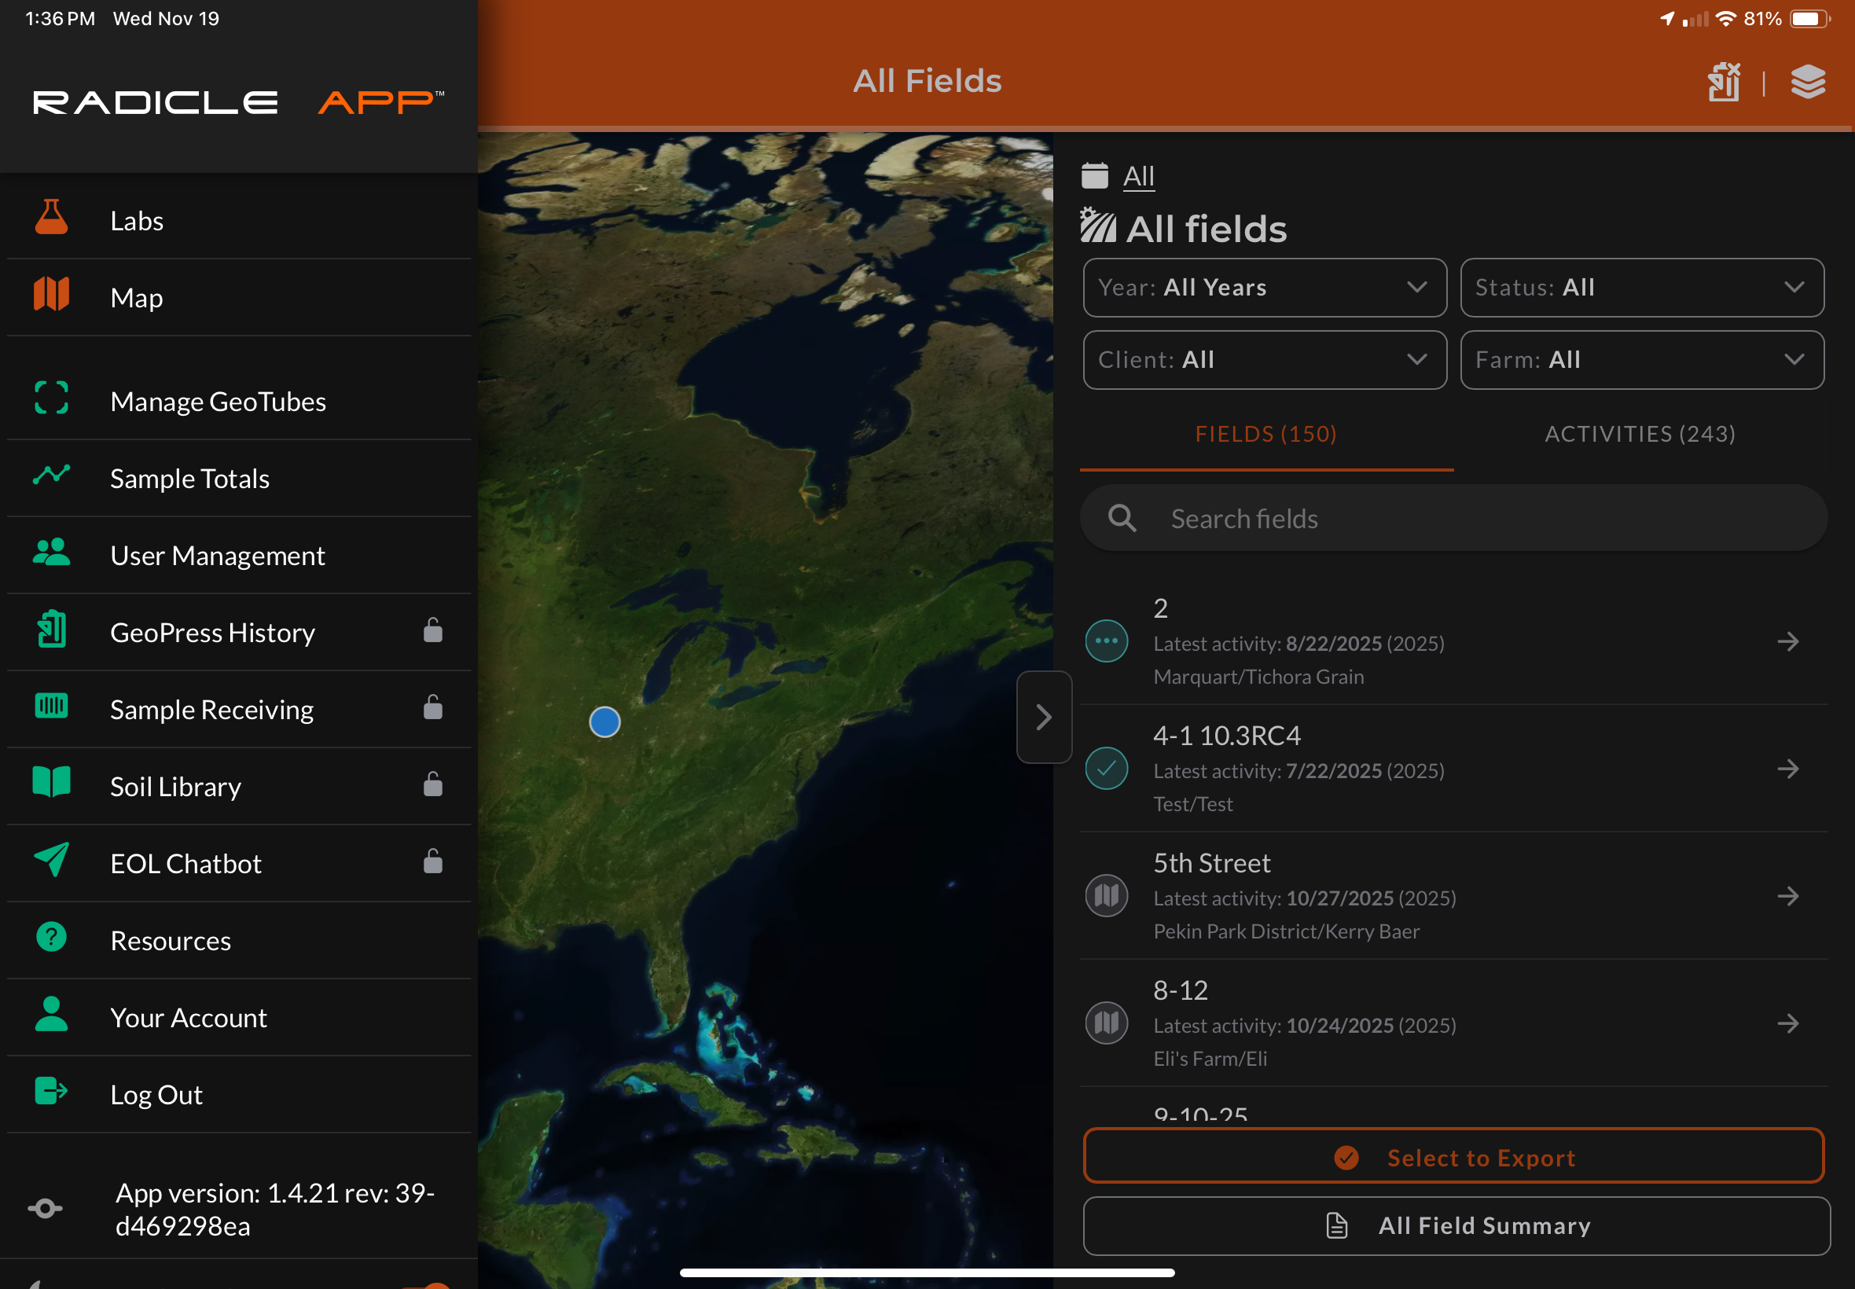Select text Eli's Farm/Eli

pyautogui.click(x=1210, y=1059)
